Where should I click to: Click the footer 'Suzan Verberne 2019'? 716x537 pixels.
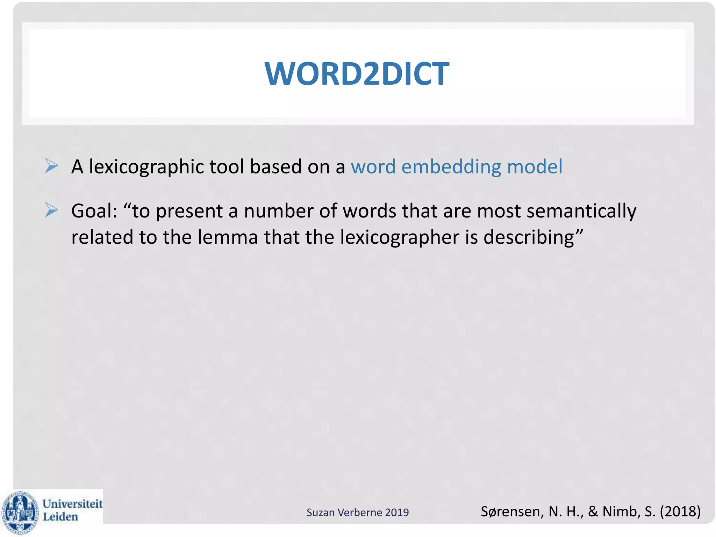[x=358, y=513]
